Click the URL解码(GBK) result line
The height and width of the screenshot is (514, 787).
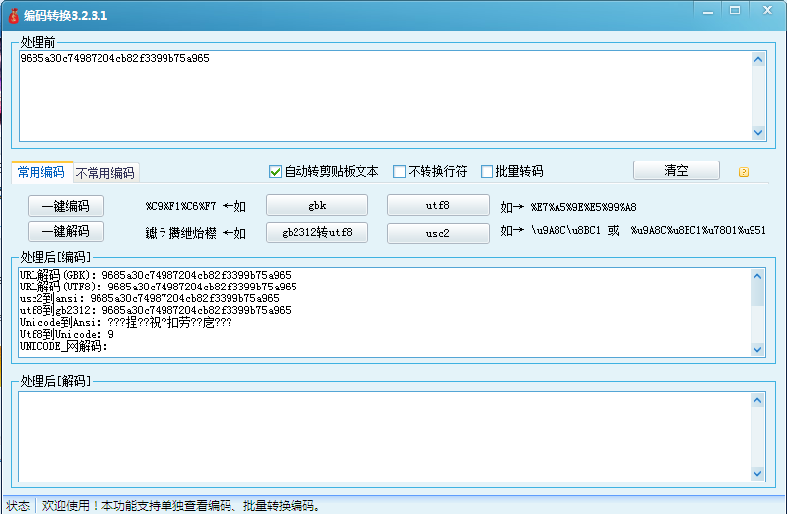[155, 275]
